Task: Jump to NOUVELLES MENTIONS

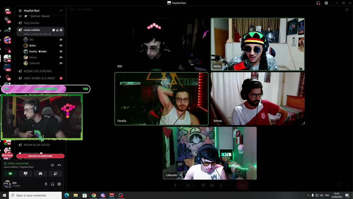Action: pos(40,156)
